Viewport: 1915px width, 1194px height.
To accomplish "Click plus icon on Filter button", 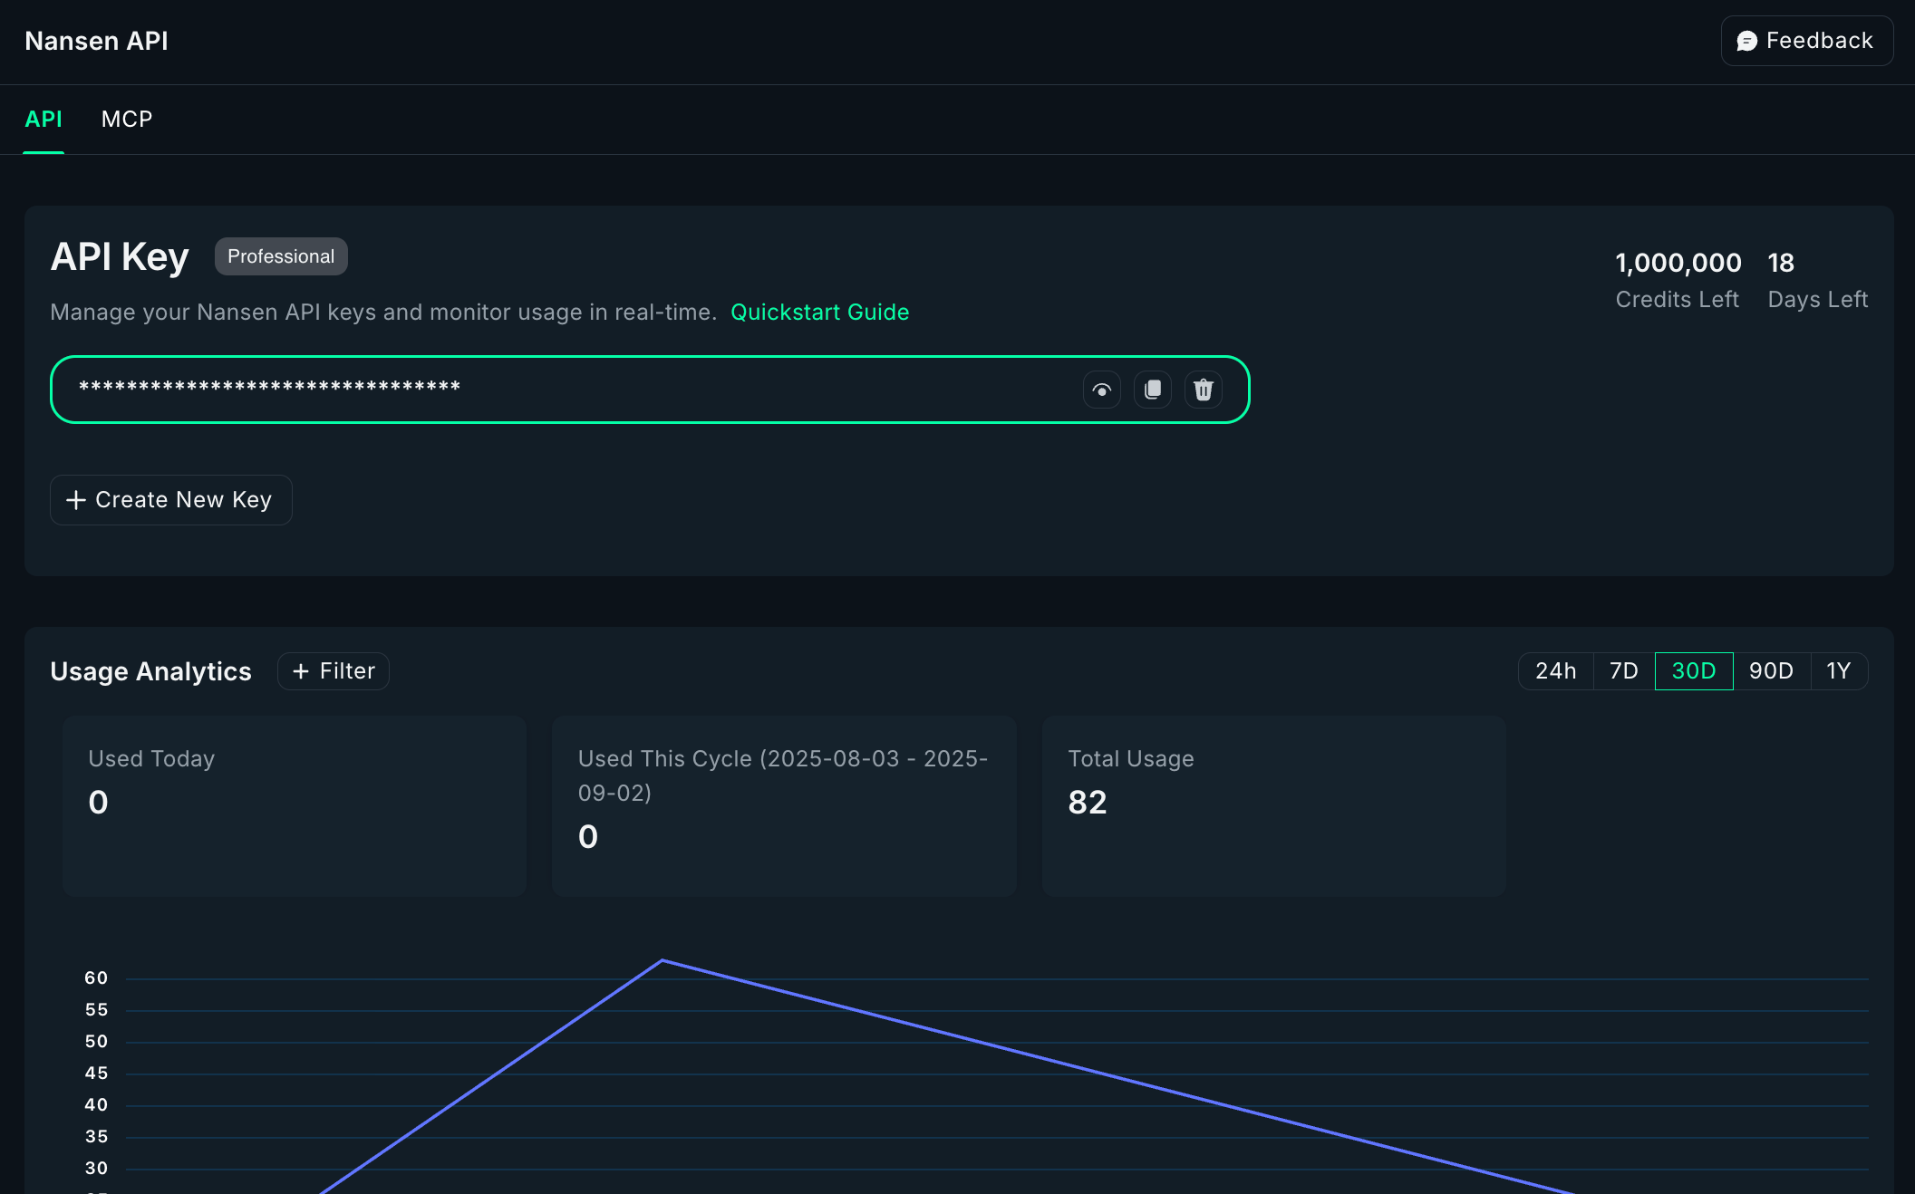I will click(301, 671).
